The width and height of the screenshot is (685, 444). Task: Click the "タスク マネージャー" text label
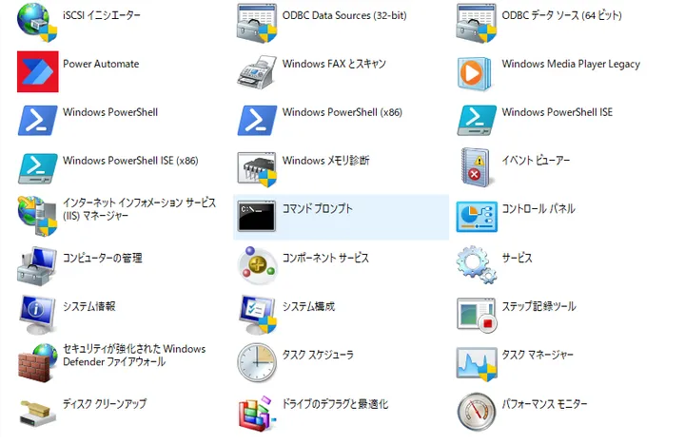point(538,355)
